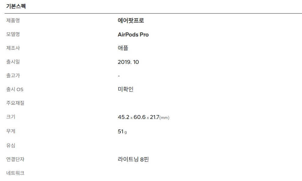This screenshot has width=302, height=181.
Task: Click the 크기 row label
Action: point(11,117)
